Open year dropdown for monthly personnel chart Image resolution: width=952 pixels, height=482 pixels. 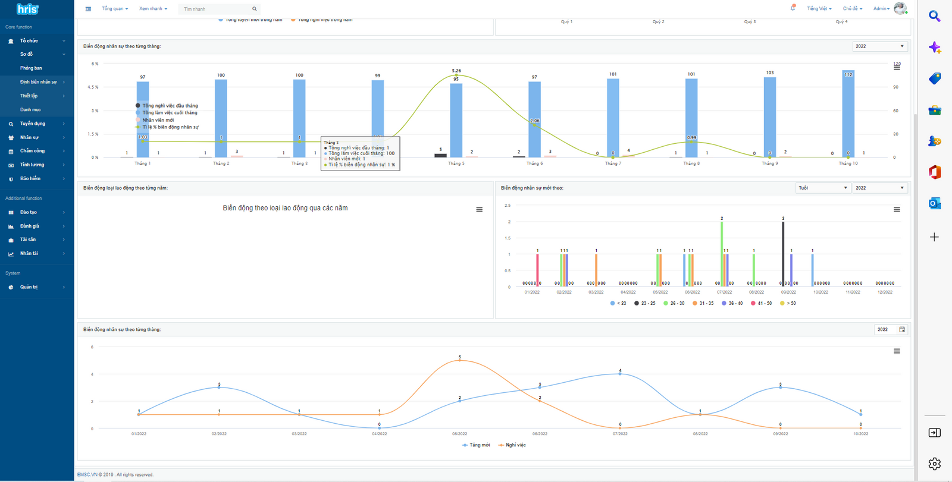click(879, 46)
